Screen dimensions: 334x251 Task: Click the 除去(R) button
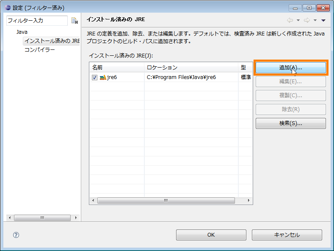(x=291, y=109)
